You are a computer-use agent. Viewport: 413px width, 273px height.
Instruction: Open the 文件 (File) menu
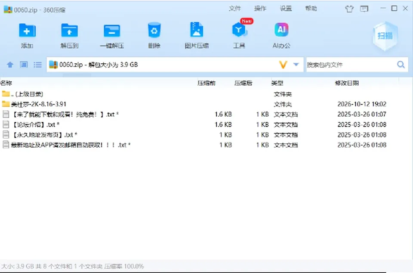pyautogui.click(x=235, y=9)
